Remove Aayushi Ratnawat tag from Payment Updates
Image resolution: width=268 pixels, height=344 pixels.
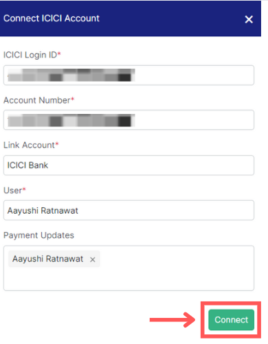click(93, 260)
